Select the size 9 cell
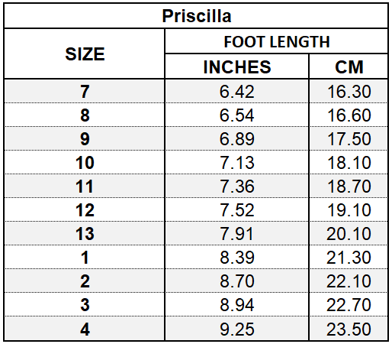392x344 pixels. [85, 138]
